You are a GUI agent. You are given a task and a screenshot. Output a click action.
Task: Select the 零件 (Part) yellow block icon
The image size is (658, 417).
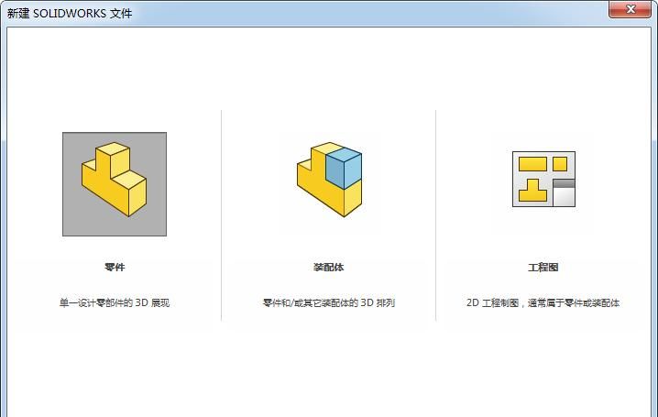coord(115,183)
